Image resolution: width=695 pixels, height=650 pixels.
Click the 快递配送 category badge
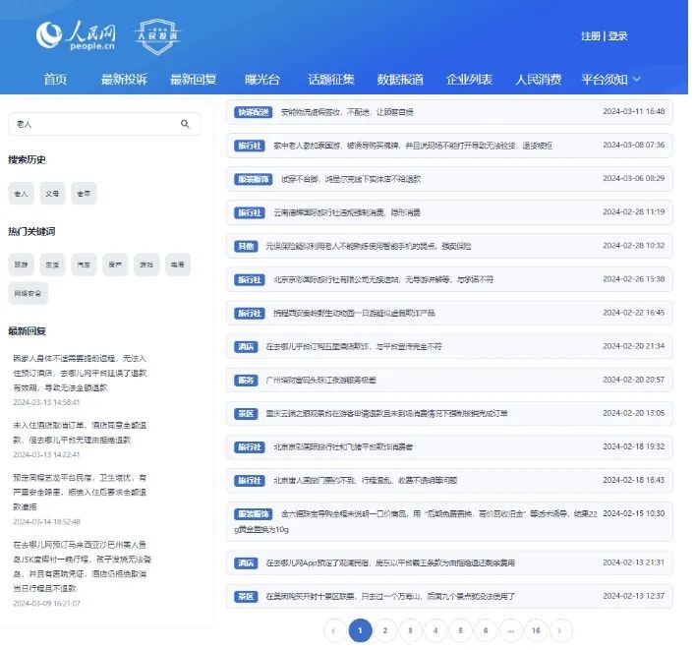tap(253, 112)
